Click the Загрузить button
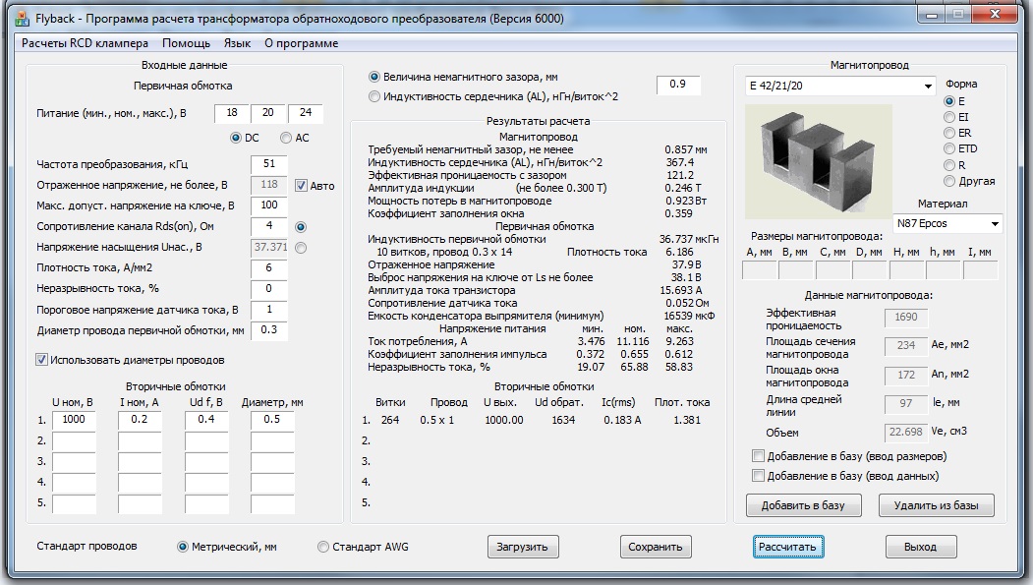1033x585 pixels. [x=523, y=547]
